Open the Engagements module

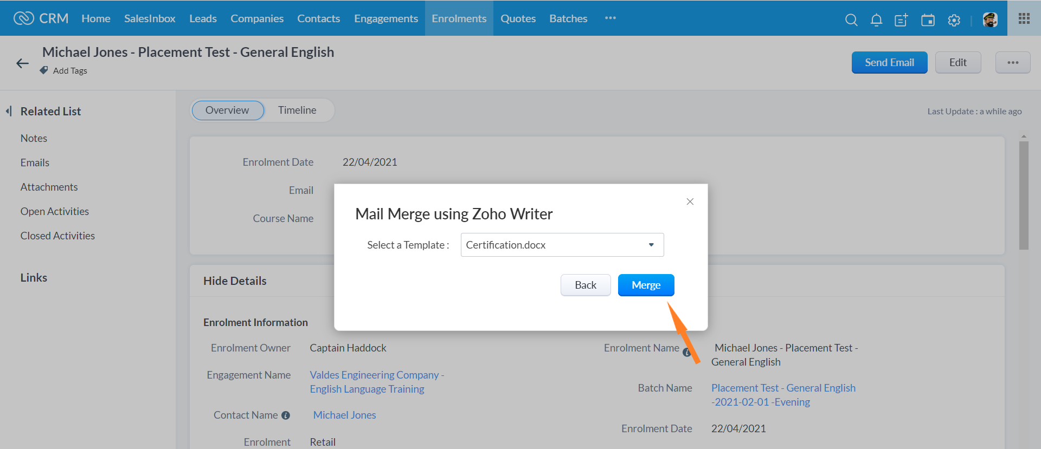pos(386,18)
